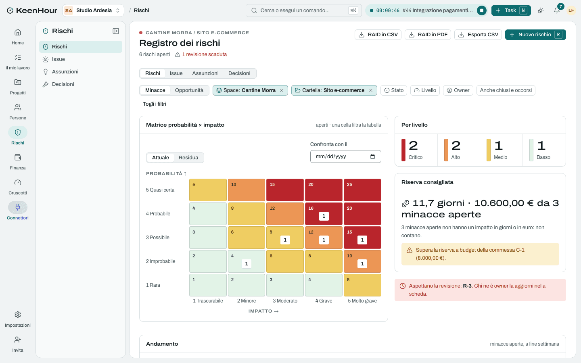Download RAID in CSV

tap(378, 35)
